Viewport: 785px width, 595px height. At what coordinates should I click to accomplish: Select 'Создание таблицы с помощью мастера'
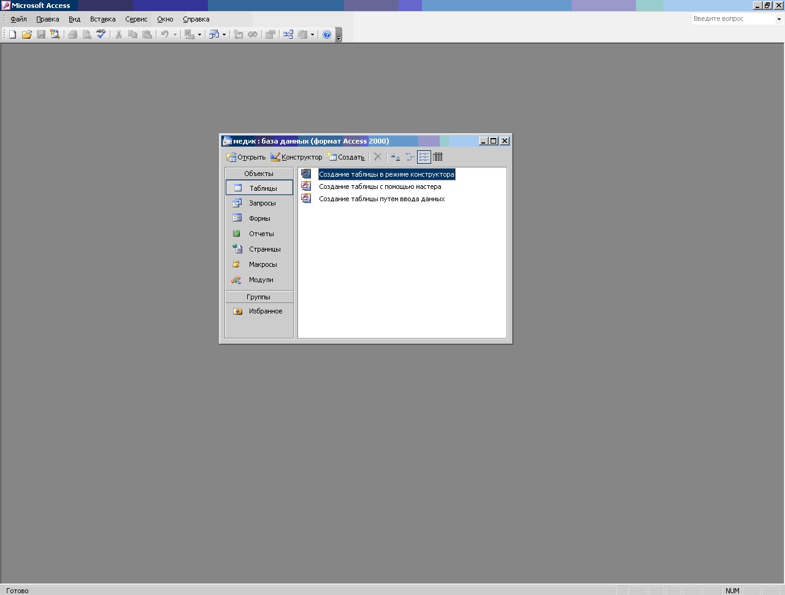380,186
